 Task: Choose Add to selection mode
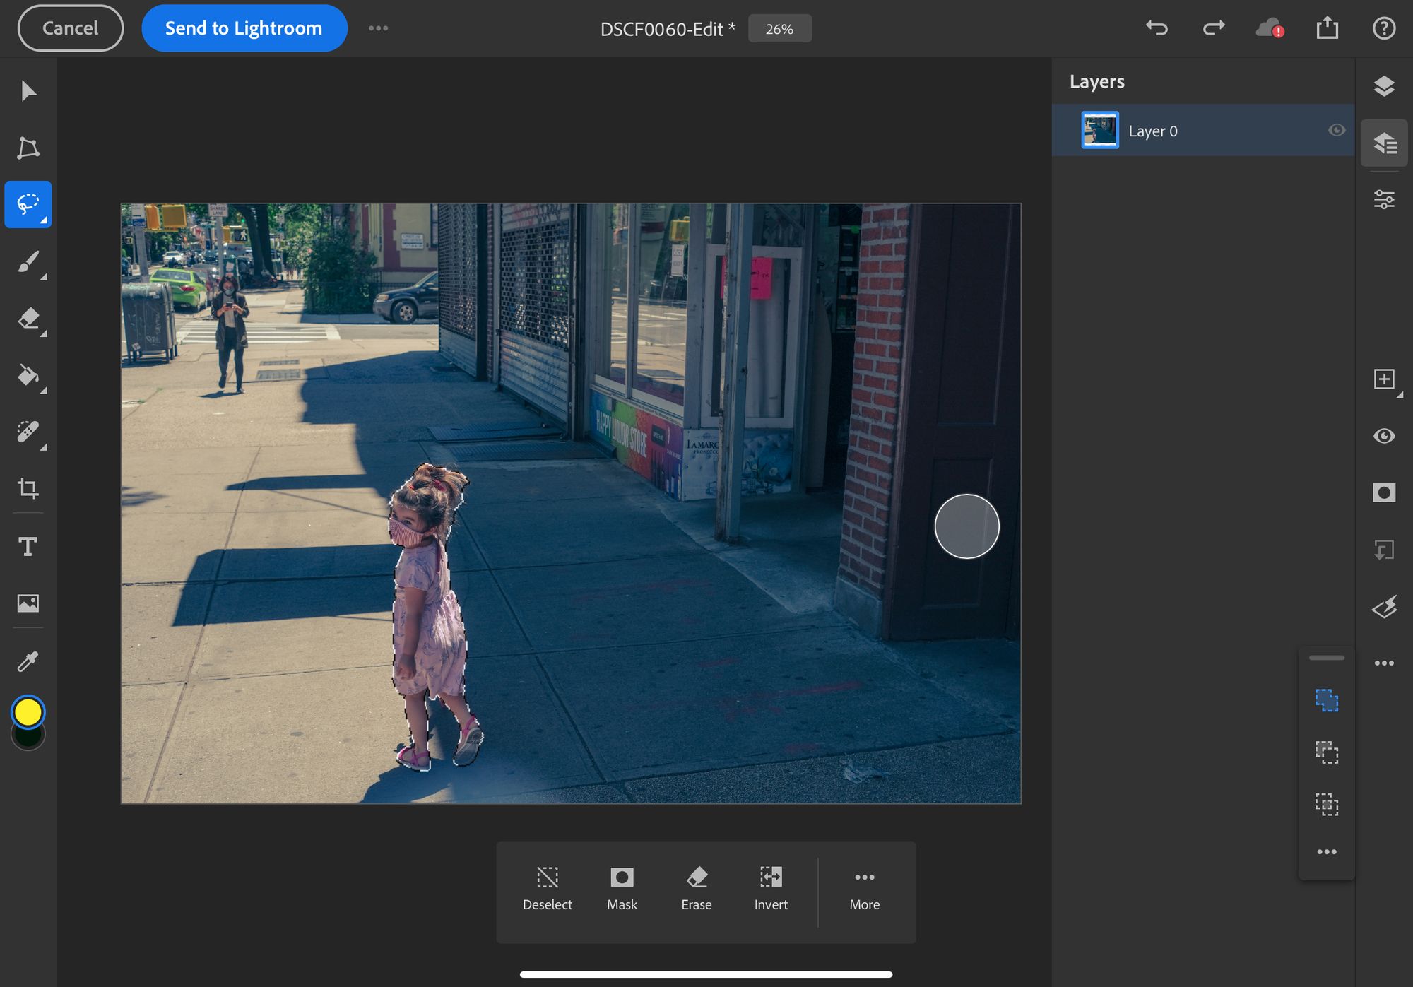pos(1327,700)
